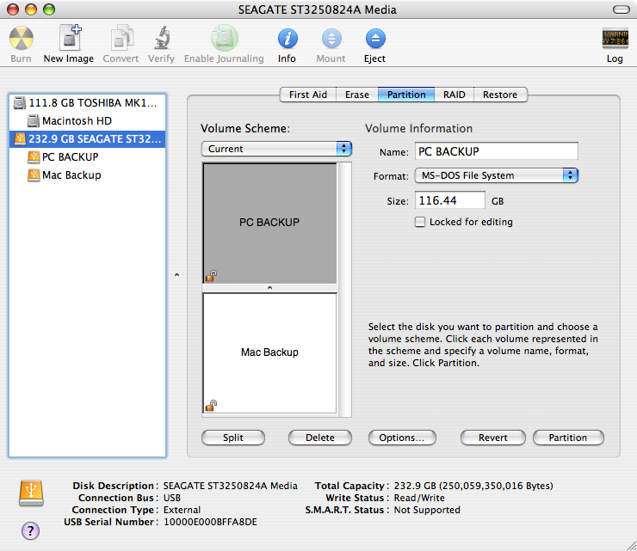Click the lock icon on Mac Backup partition
Viewport: 637px width, 551px height.
coord(211,406)
